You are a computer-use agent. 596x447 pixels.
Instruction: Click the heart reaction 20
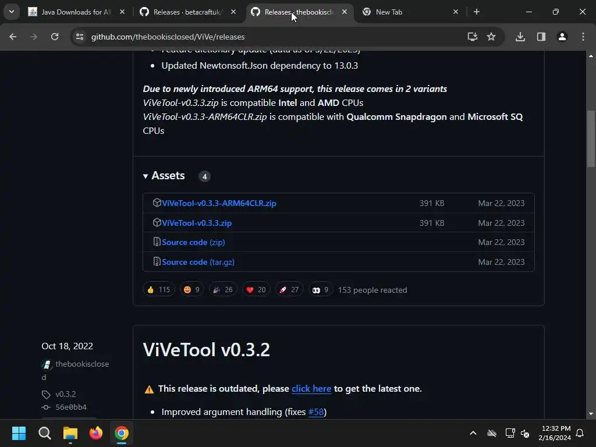[x=256, y=290]
